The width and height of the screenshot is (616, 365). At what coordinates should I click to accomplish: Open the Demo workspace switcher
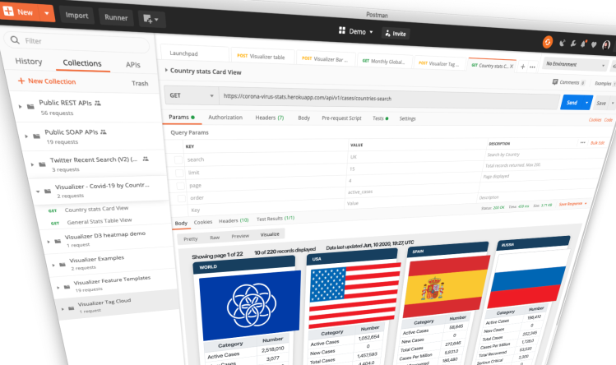pyautogui.click(x=355, y=31)
